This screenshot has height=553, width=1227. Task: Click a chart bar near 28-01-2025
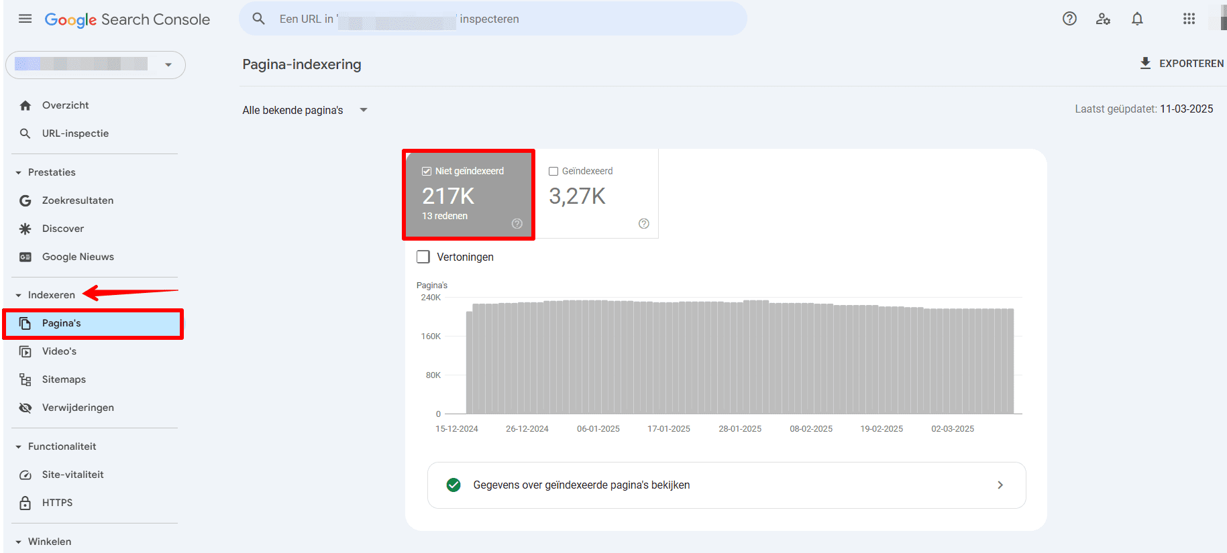(x=740, y=358)
